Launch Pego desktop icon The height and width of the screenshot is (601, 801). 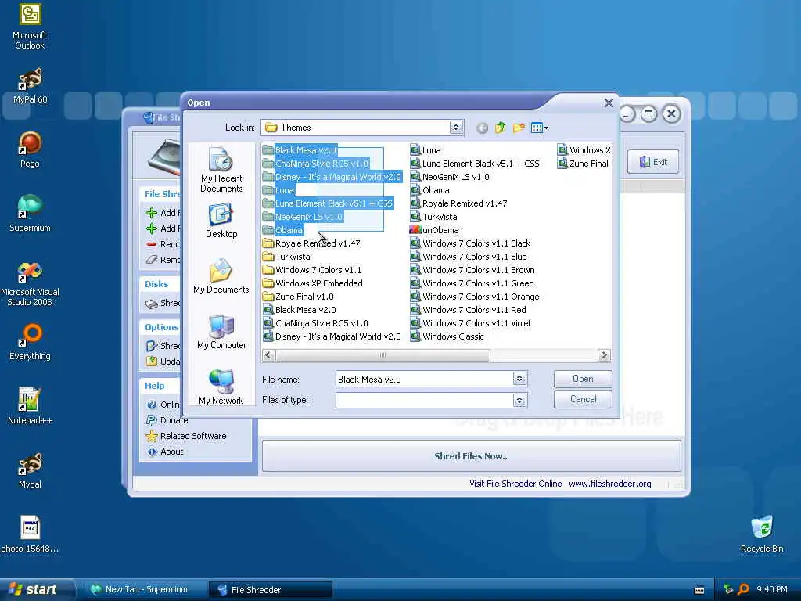click(x=30, y=149)
